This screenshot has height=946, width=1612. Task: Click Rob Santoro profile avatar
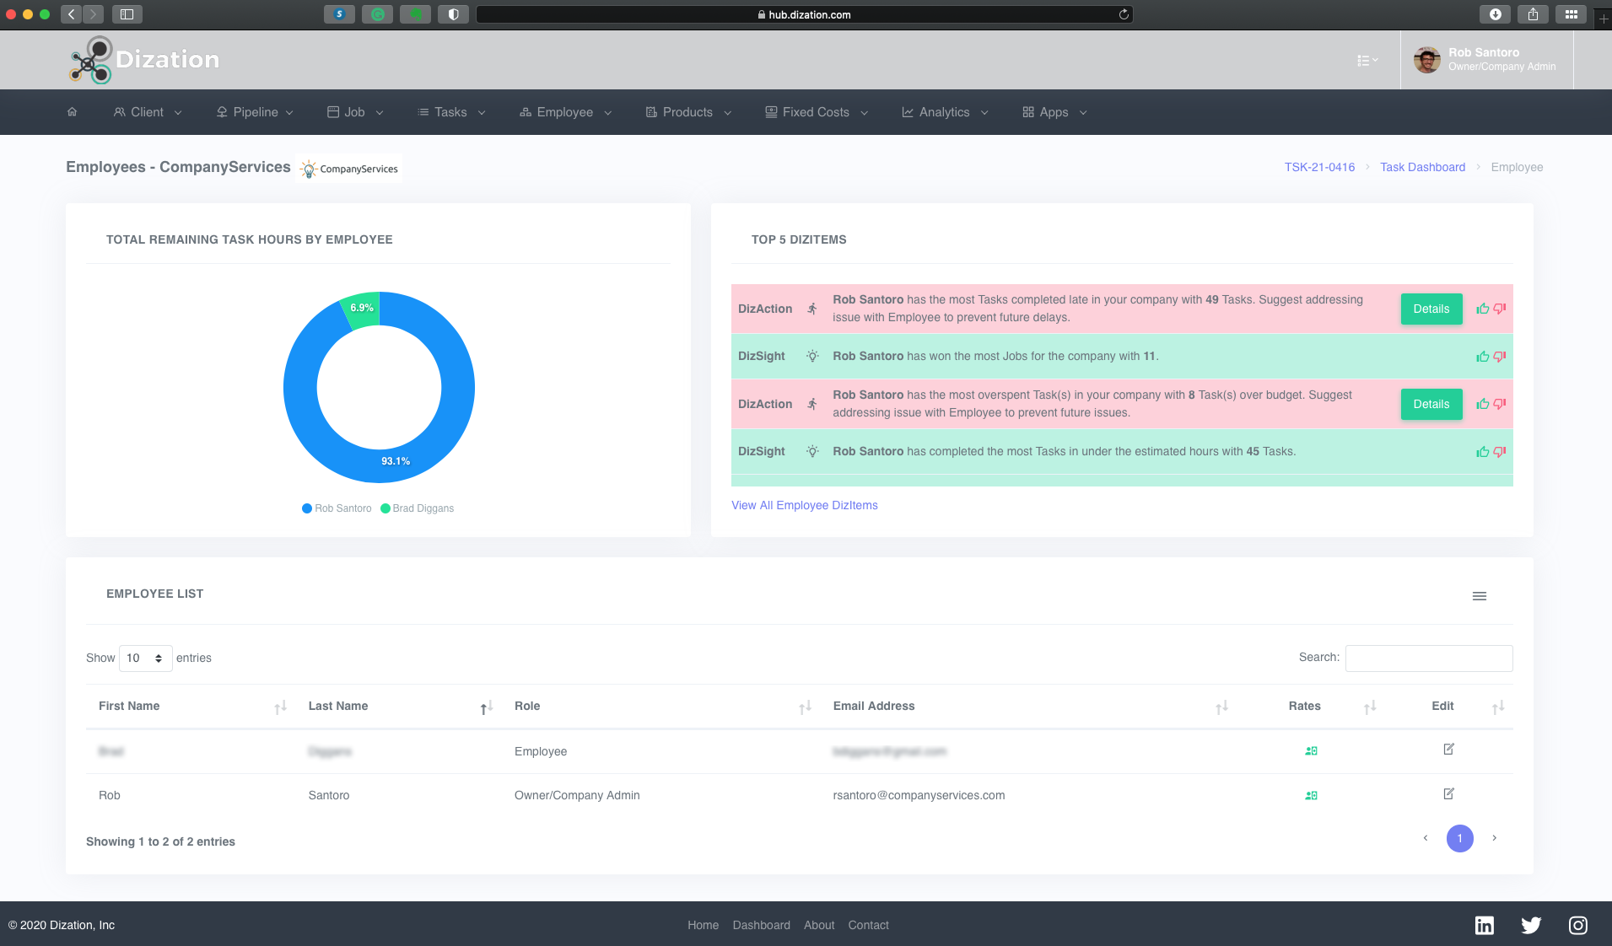tap(1427, 60)
